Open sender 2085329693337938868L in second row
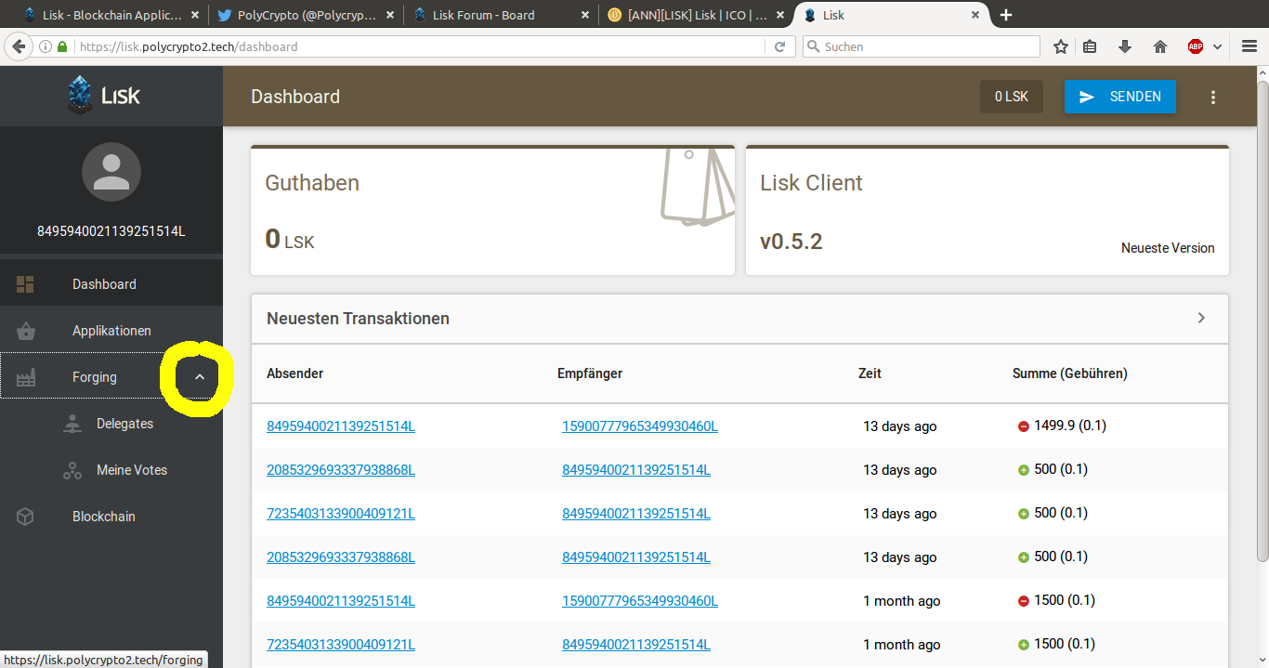Viewport: 1269px width, 668px height. click(341, 470)
